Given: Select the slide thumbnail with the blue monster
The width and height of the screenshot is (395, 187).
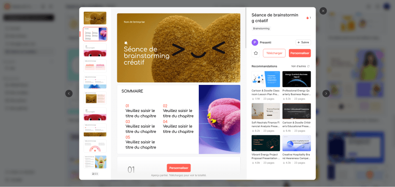Looking at the screenshot, I should pyautogui.click(x=95, y=82).
